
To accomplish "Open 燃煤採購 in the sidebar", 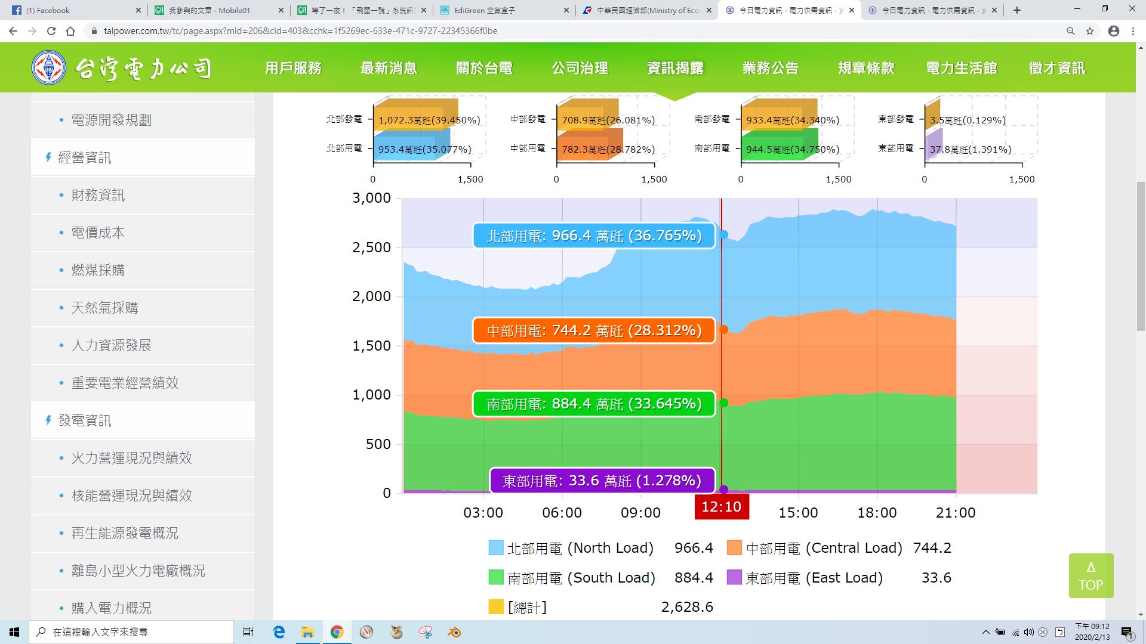I will [143, 270].
